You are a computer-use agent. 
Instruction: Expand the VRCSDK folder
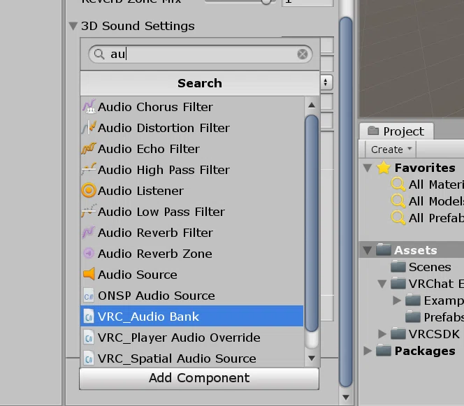tap(382, 334)
